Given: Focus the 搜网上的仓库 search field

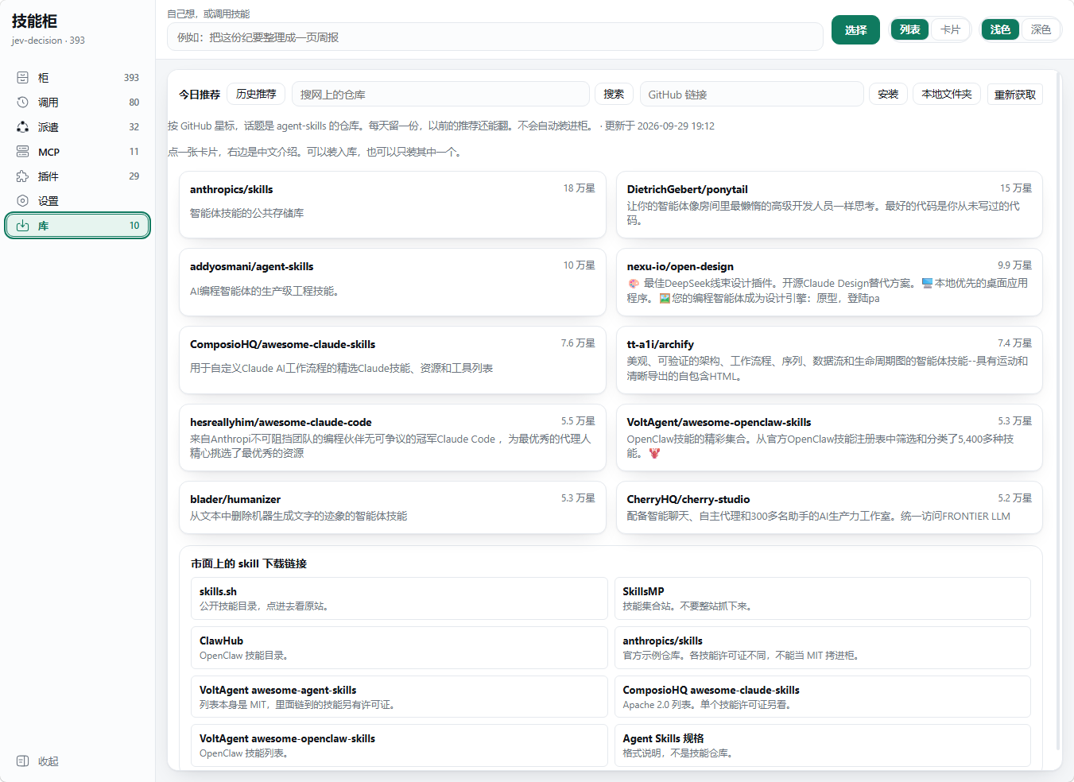Looking at the screenshot, I should tap(440, 94).
